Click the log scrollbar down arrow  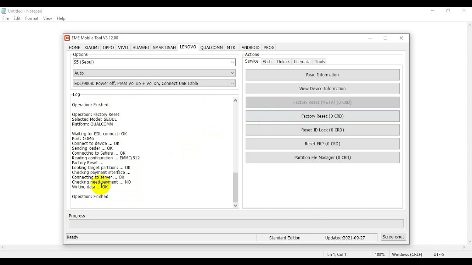tap(236, 205)
